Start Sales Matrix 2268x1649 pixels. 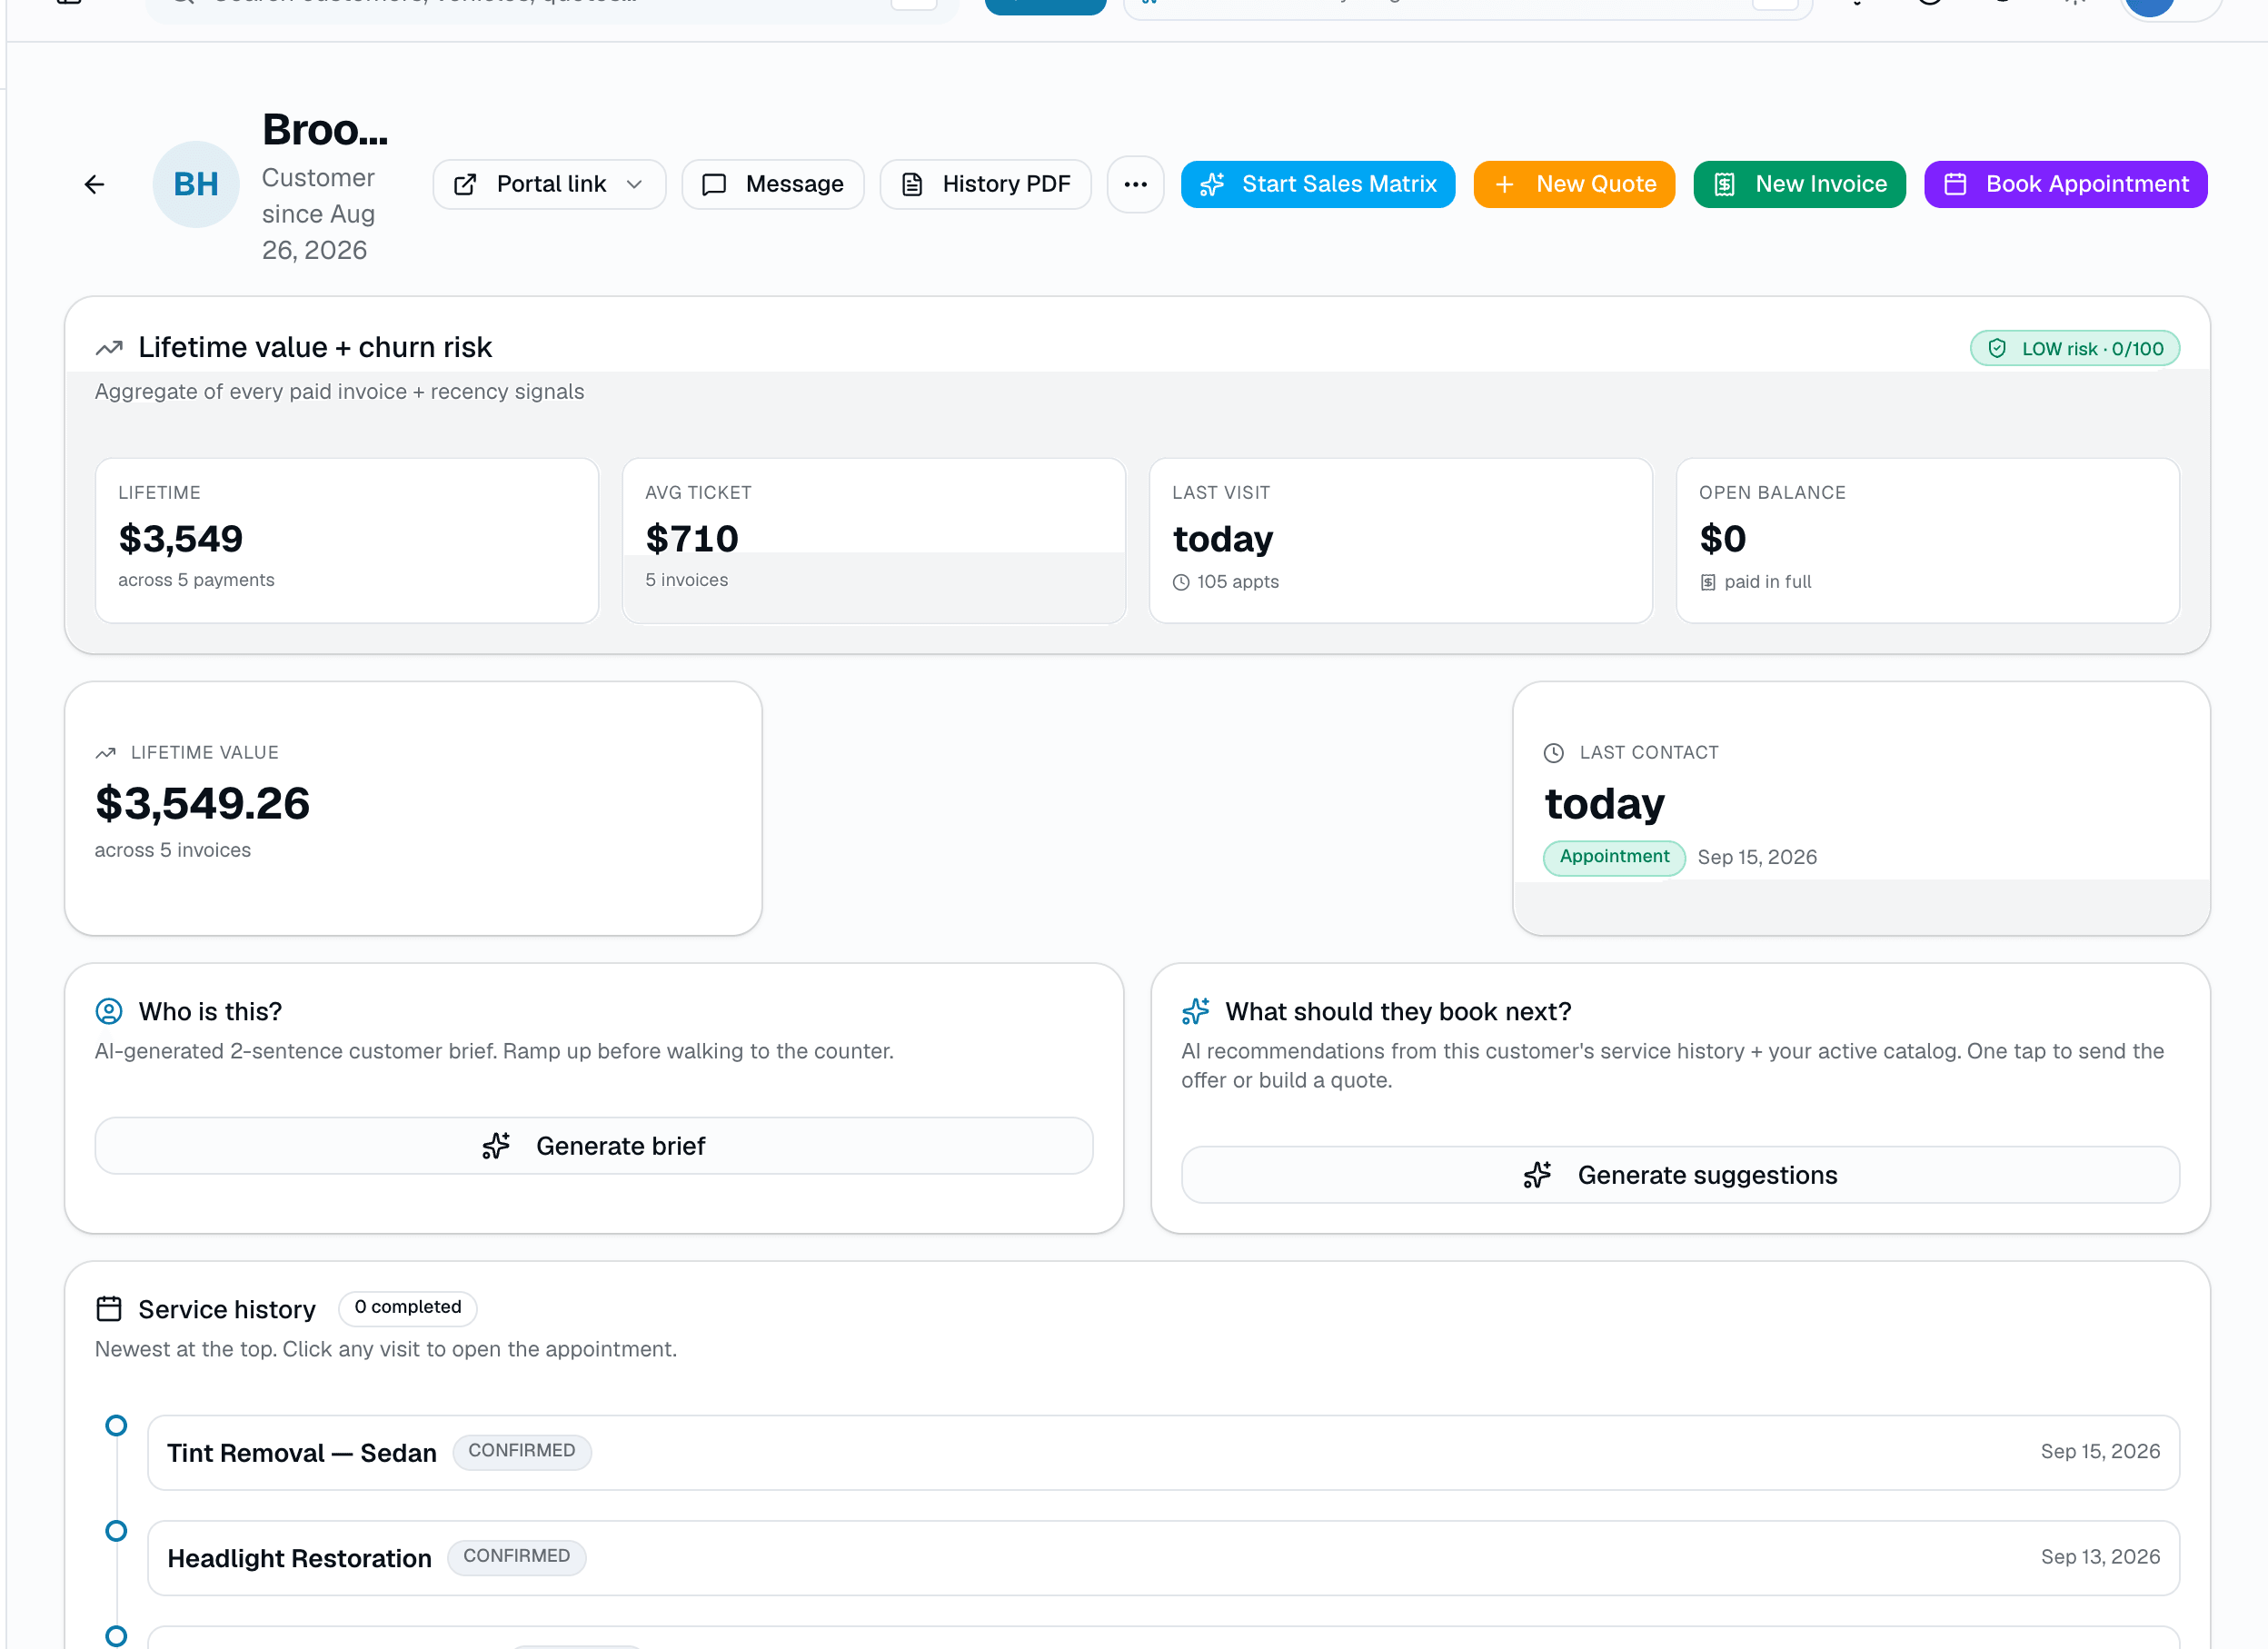1318,184
